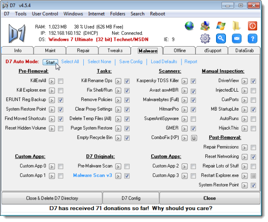Open the Report link
This screenshot has width=268, height=222.
191,61
